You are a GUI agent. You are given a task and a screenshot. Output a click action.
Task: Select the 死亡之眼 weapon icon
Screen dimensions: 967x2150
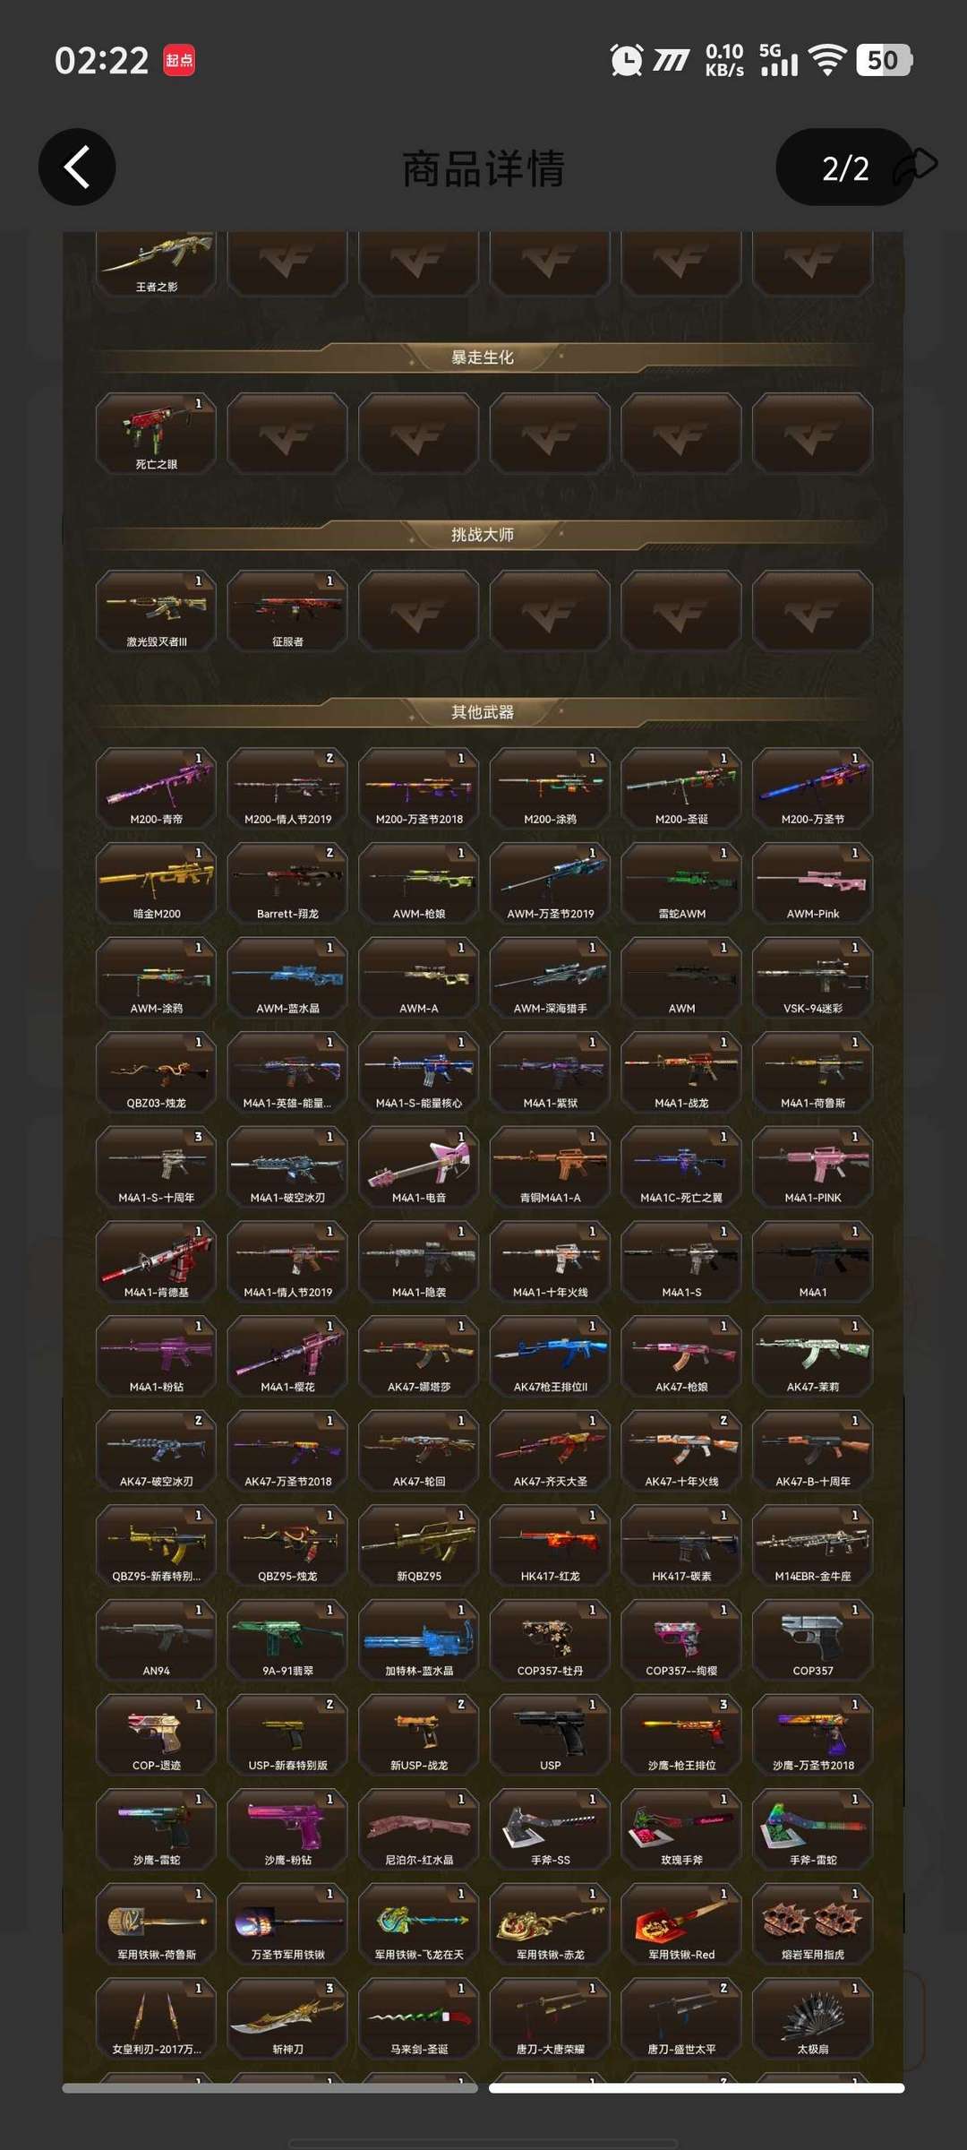pos(156,433)
